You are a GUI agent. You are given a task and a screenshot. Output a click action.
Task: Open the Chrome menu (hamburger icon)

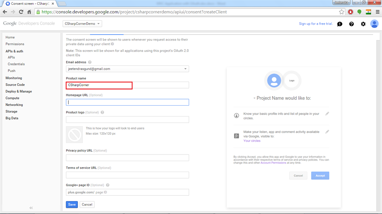click(377, 12)
